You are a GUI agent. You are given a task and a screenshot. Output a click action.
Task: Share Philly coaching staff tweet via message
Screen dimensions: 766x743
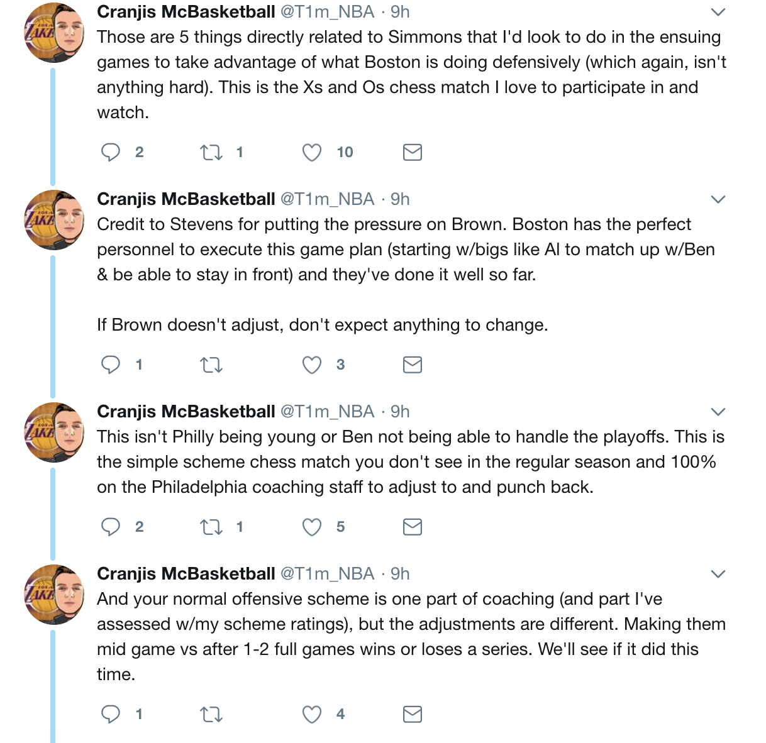(412, 527)
